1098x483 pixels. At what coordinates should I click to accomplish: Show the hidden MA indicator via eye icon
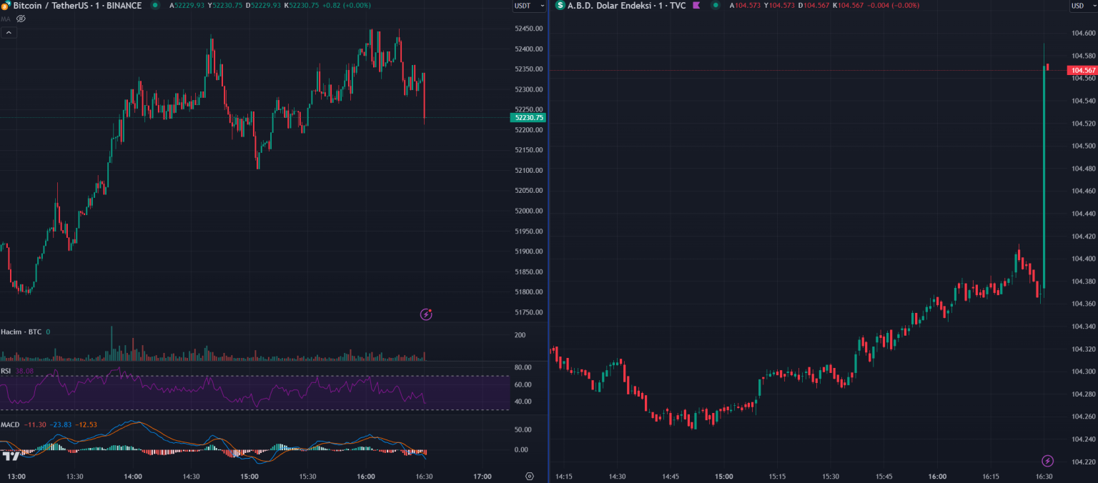[21, 19]
